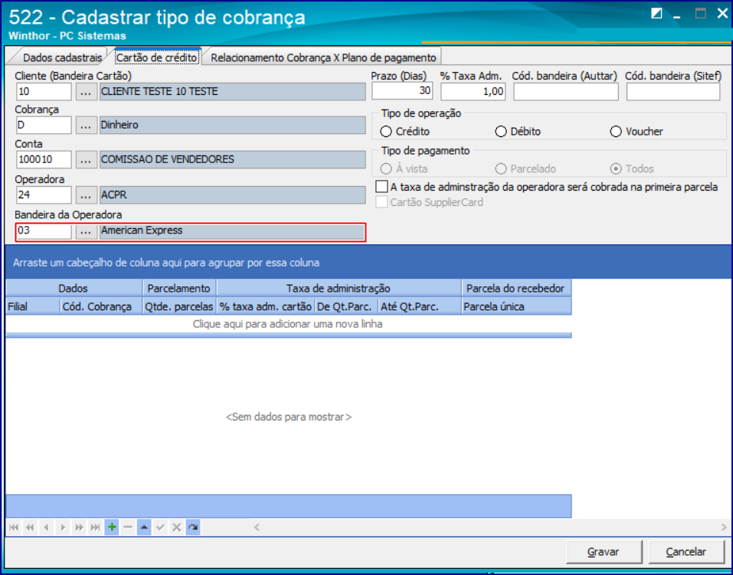The image size is (733, 575).
Task: Click COMISSAO DE VENDEDORES description
Action: point(232,160)
